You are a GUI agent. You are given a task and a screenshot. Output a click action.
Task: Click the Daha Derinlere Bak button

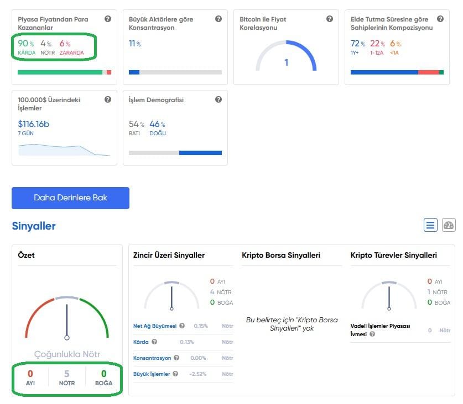click(70, 198)
